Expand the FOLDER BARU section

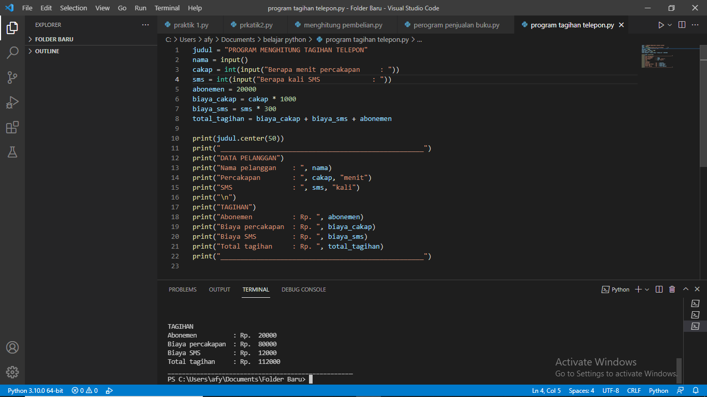point(54,39)
